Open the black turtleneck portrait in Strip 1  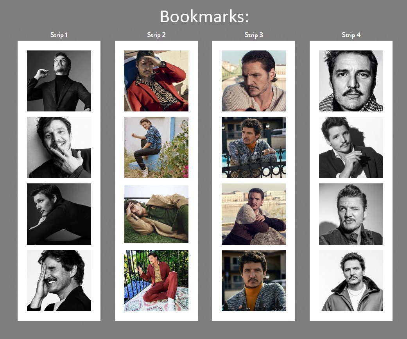[59, 81]
